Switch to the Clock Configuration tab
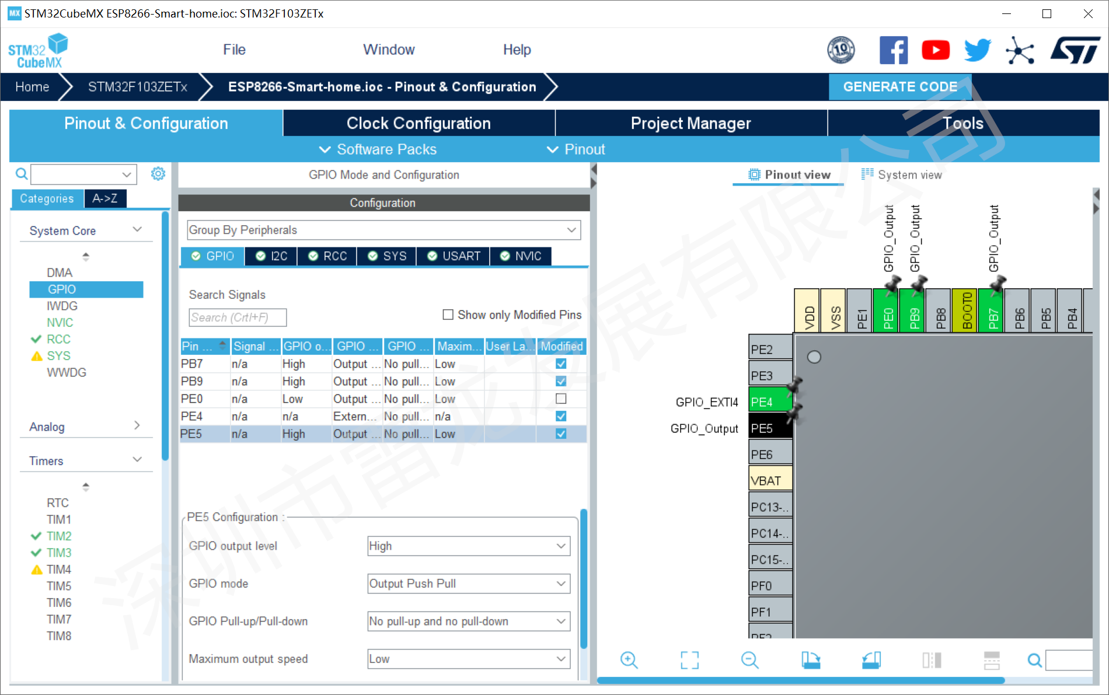The height and width of the screenshot is (695, 1109). tap(419, 123)
